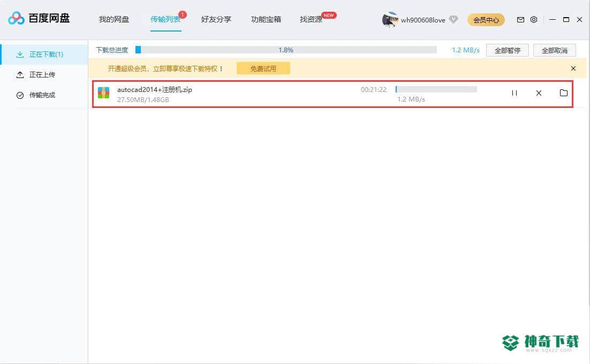Click the Baidu Netdisk logo
590x364 pixels.
point(39,18)
